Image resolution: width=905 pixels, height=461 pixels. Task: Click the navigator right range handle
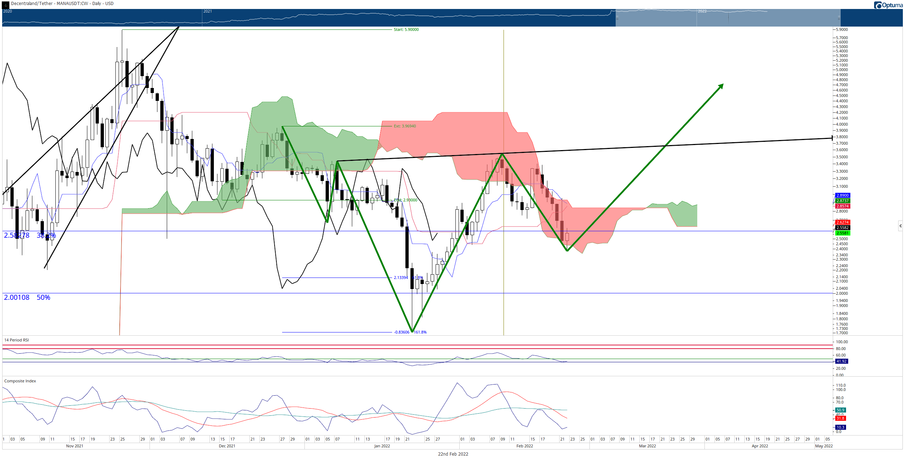point(839,18)
